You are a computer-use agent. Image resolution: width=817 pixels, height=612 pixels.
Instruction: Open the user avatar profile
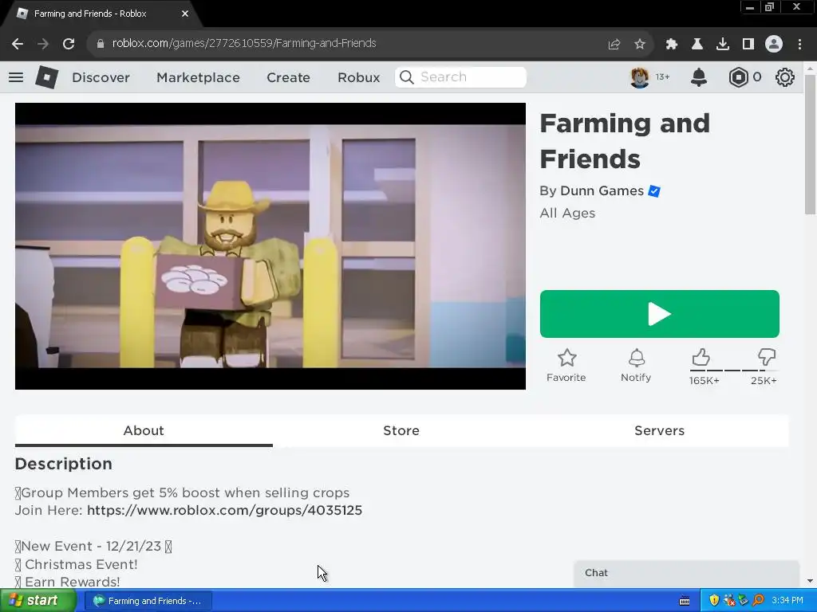point(640,77)
